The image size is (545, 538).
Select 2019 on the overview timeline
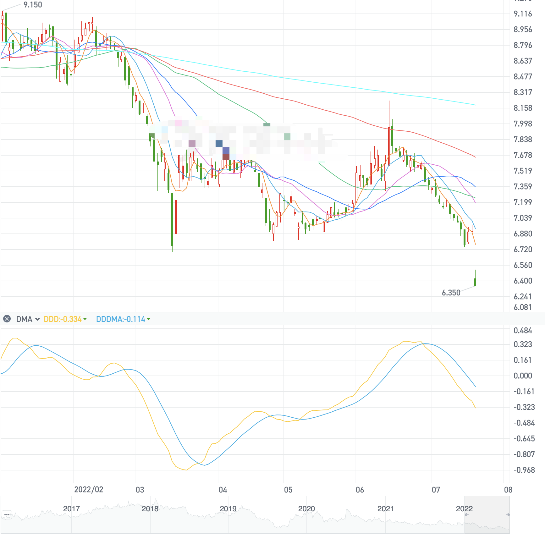tap(228, 508)
